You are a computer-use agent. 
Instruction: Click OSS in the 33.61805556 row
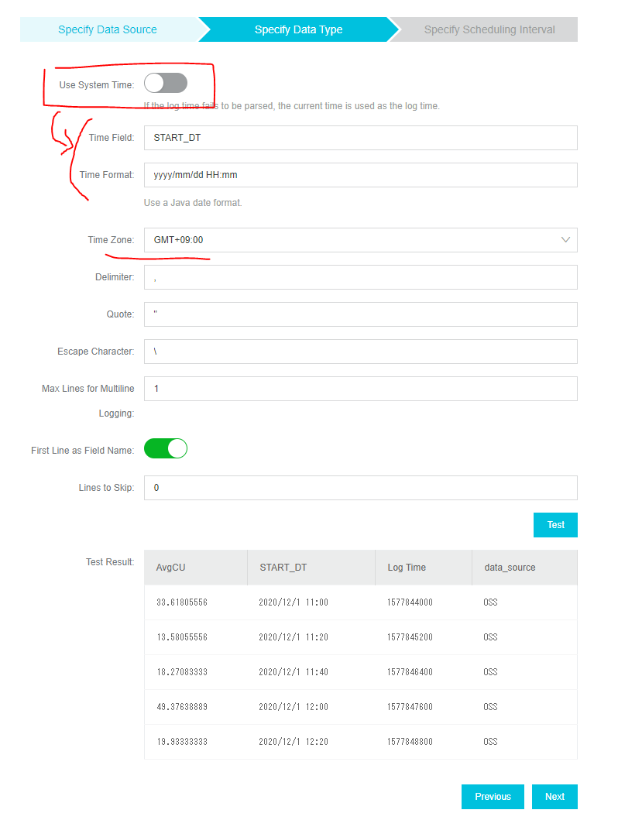coord(490,602)
